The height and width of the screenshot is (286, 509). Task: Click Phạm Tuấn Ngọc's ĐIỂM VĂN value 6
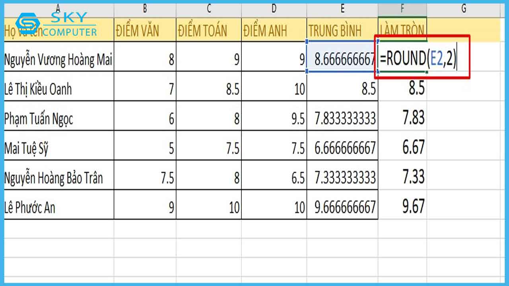[145, 116]
